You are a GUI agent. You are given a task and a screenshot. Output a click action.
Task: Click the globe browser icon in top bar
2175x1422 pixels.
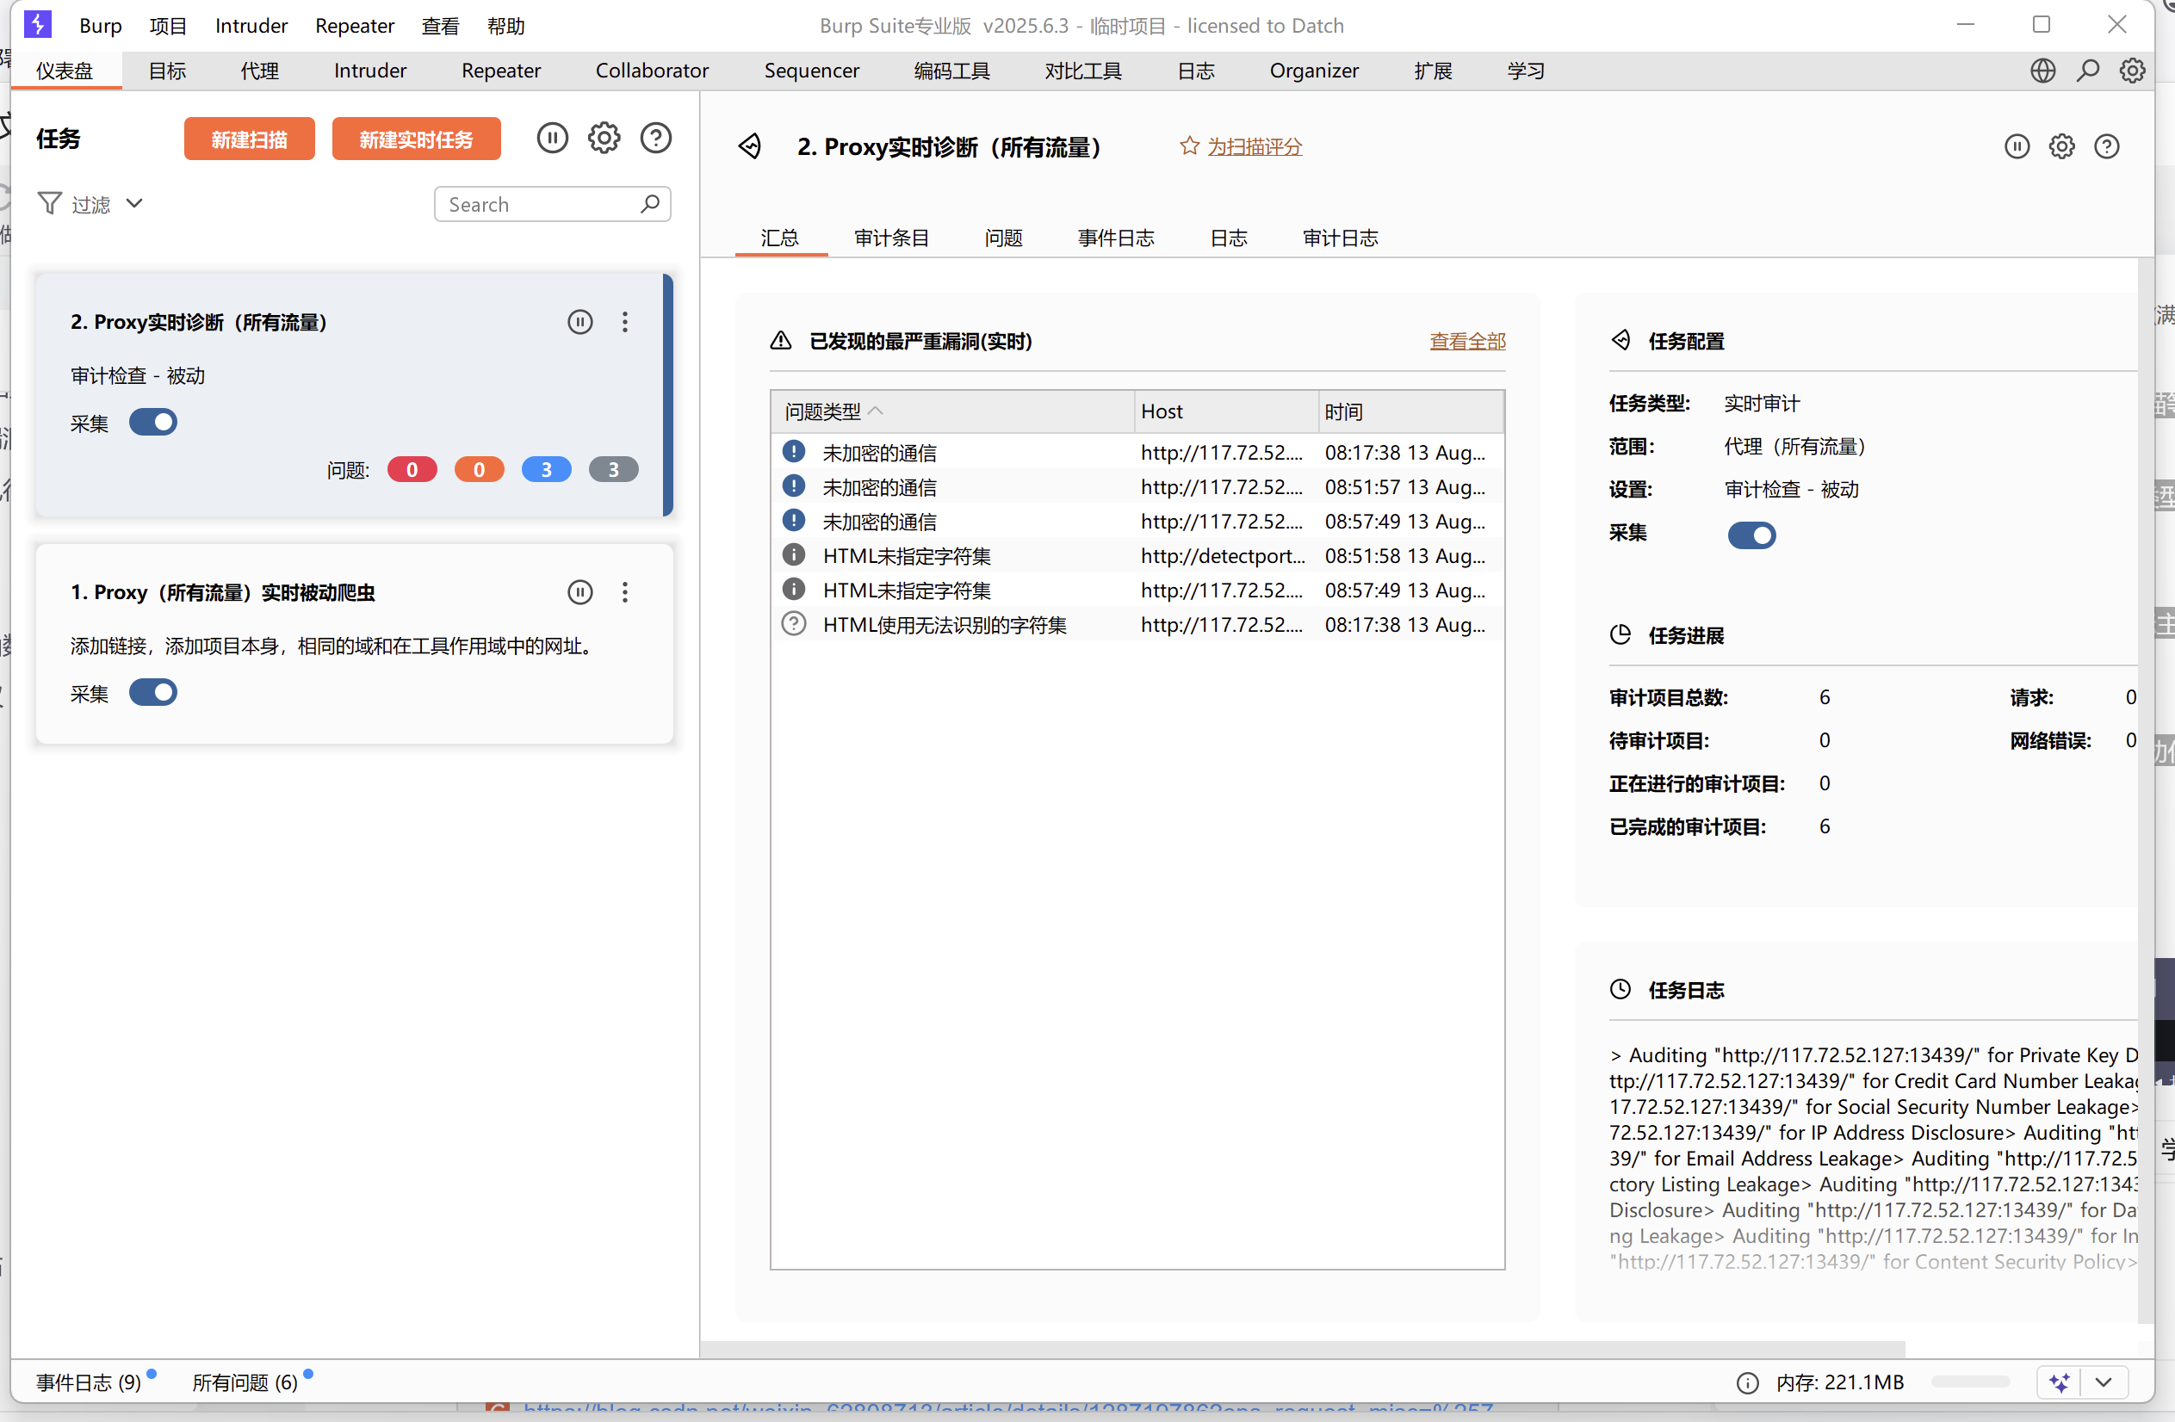[2042, 71]
